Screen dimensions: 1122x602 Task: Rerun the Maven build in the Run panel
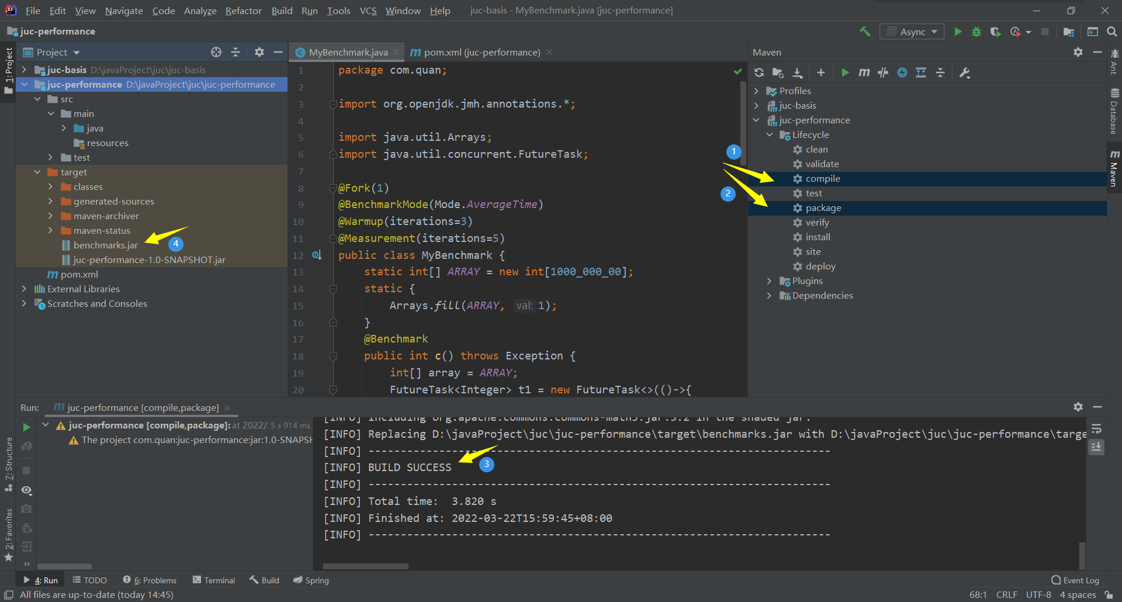coord(26,427)
